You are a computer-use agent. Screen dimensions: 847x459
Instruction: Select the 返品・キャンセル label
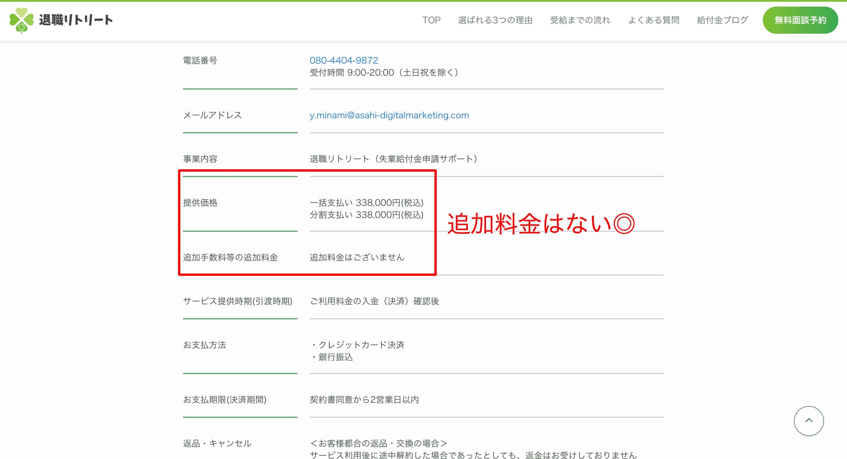click(x=217, y=443)
